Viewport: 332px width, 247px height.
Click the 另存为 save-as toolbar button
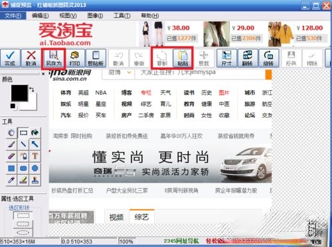pos(53,58)
